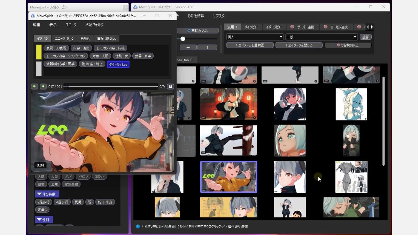Click tag モーション内容 : 待機
This screenshot has height=235, width=418.
click(110, 48)
